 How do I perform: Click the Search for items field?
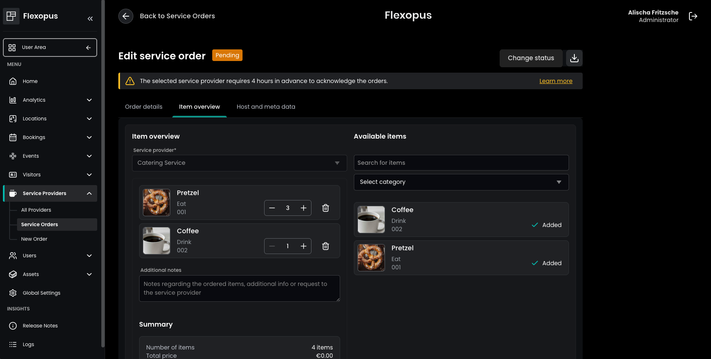pos(461,163)
